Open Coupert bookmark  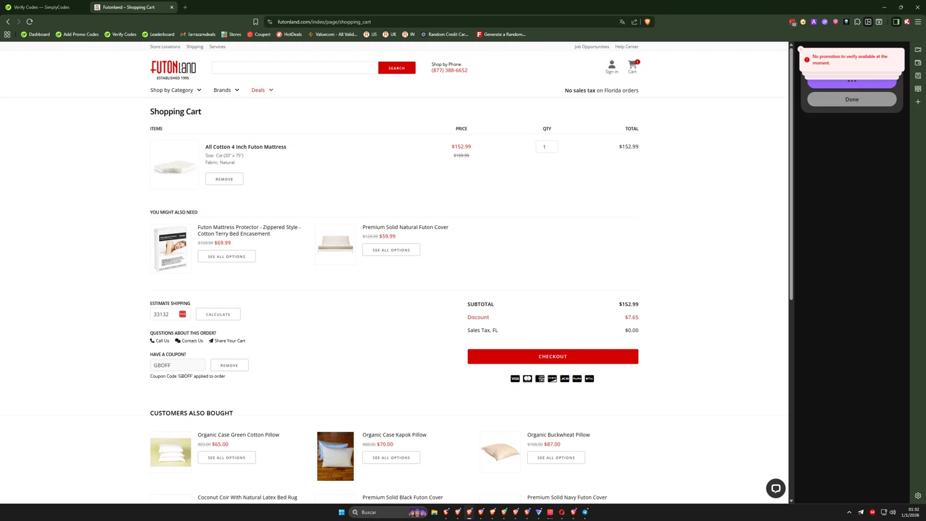point(259,35)
